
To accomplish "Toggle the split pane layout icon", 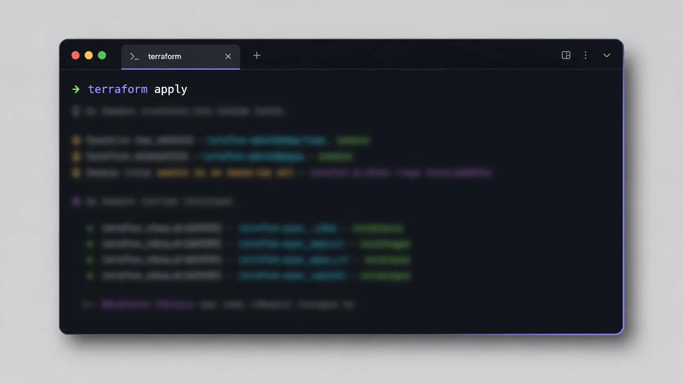I will coord(566,55).
